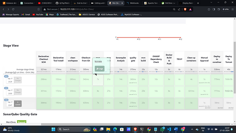The width and height of the screenshot is (236, 133).
Task: Toggle the browser sidebar panel icon
Action: pos(214,9)
